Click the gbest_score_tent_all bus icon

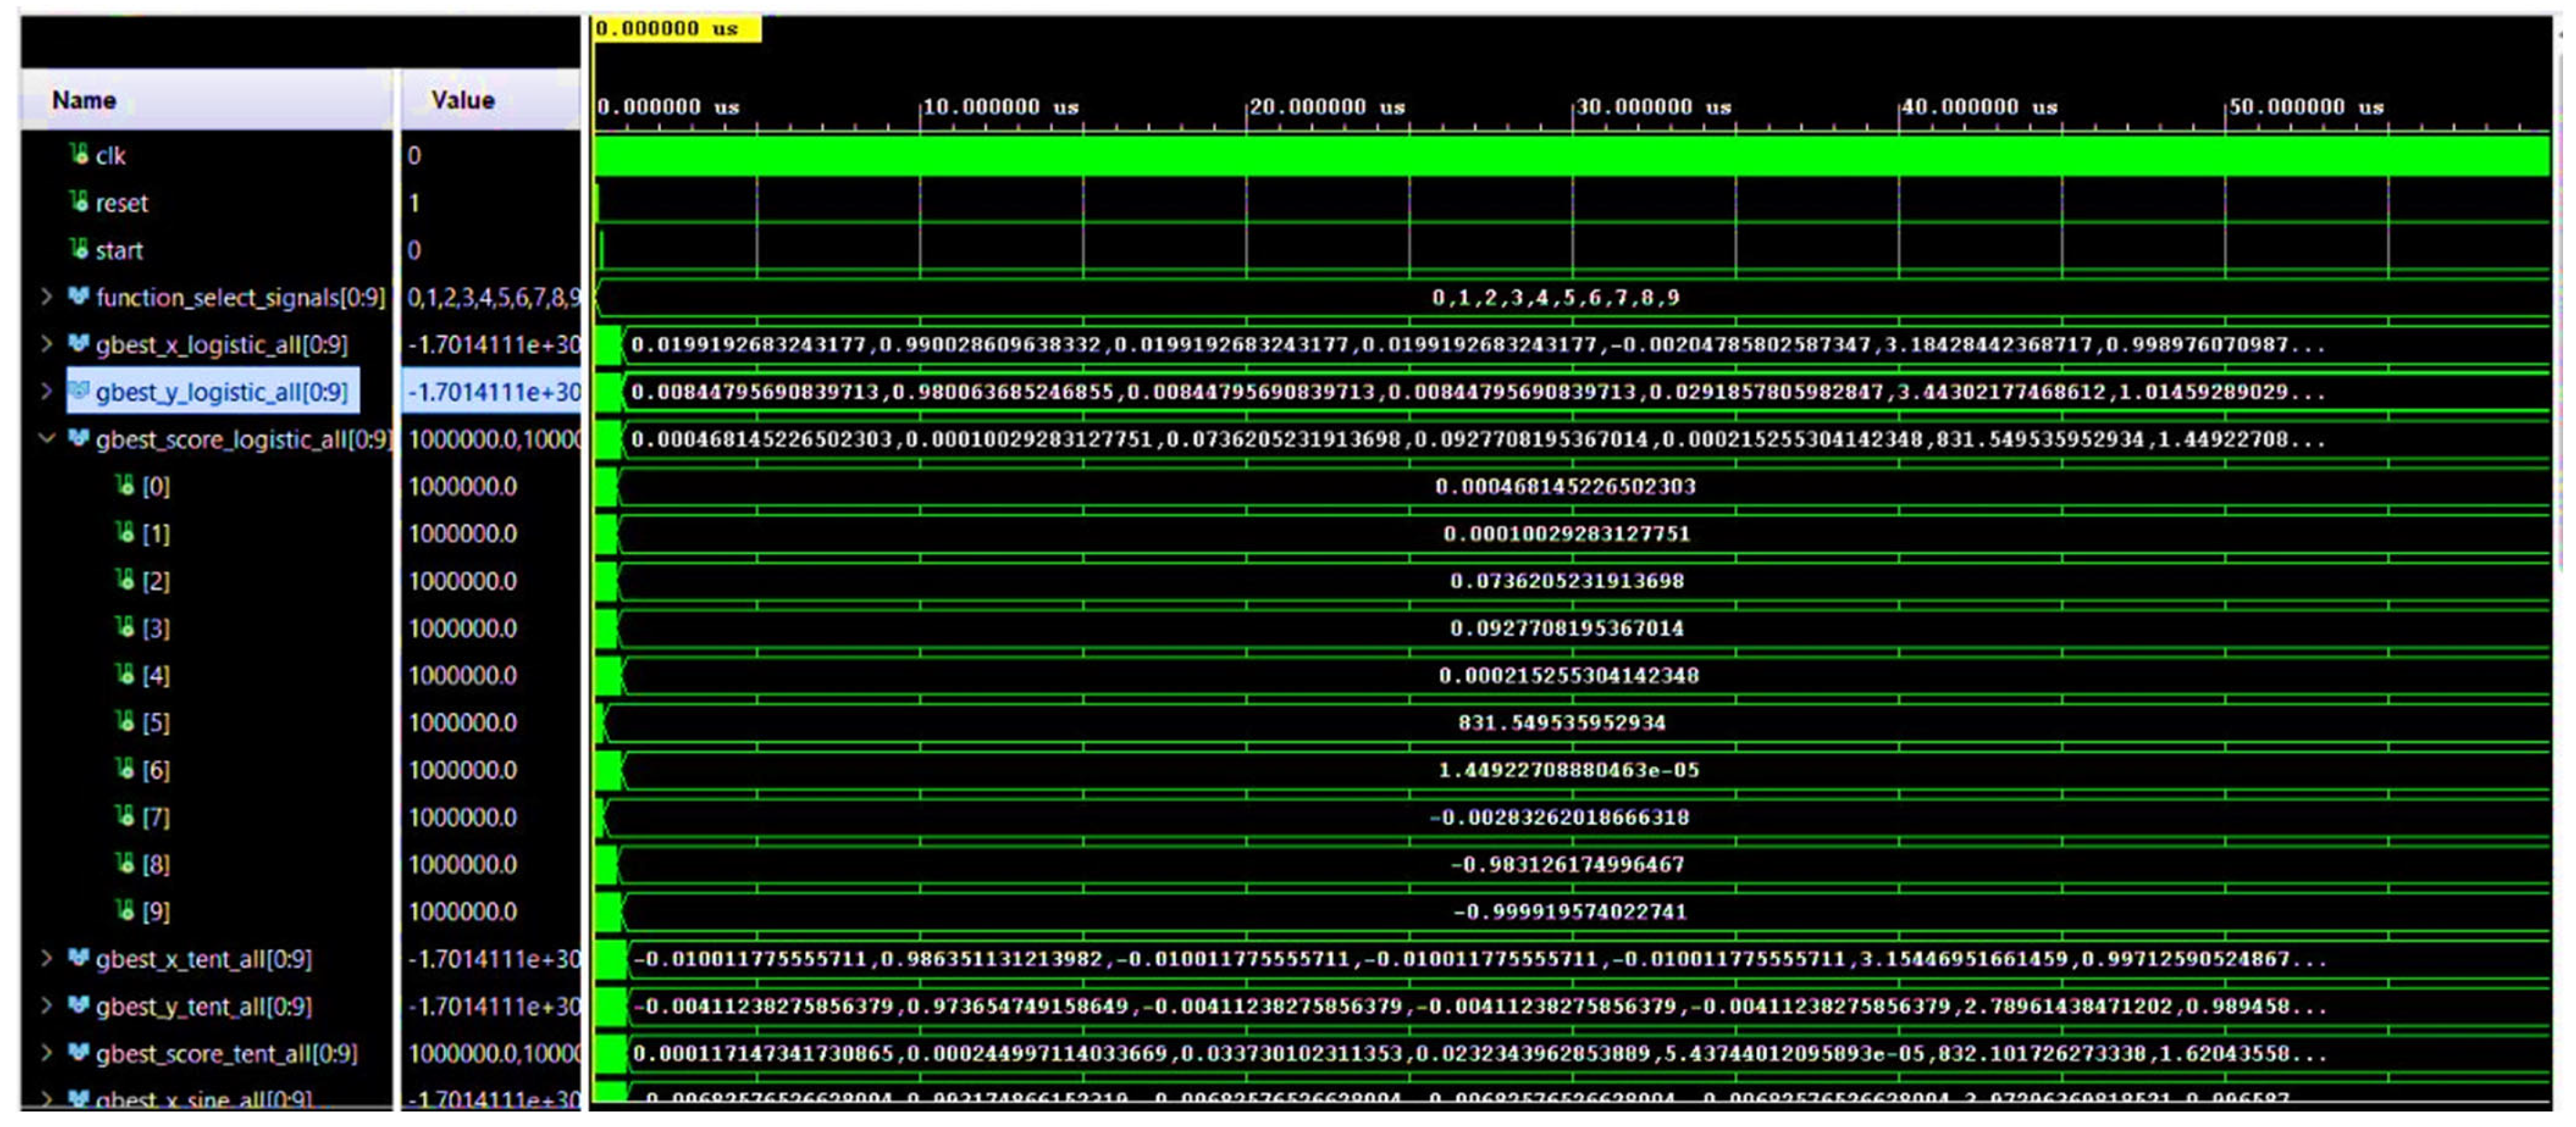[78, 1052]
